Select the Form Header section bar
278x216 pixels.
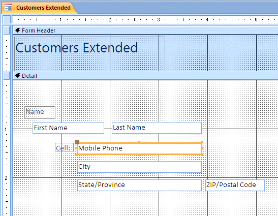coord(145,30)
